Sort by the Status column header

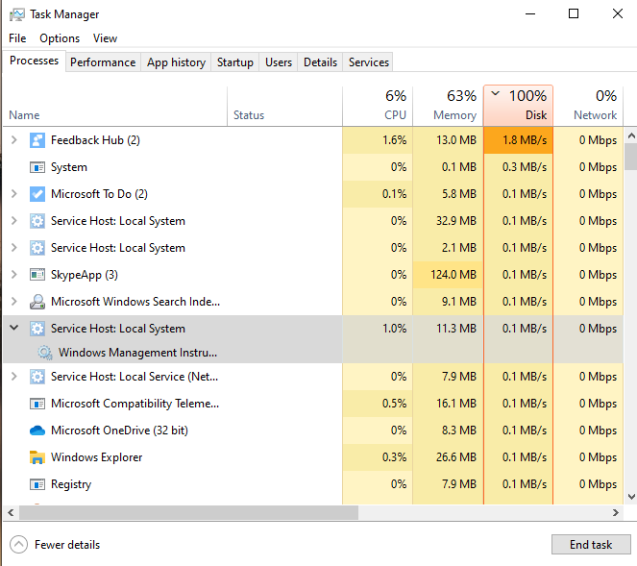pos(284,106)
